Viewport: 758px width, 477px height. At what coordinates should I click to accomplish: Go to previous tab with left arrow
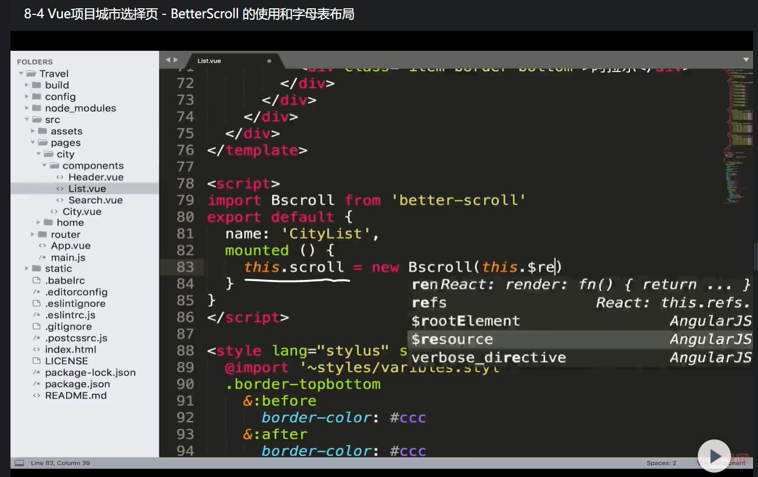pos(168,60)
